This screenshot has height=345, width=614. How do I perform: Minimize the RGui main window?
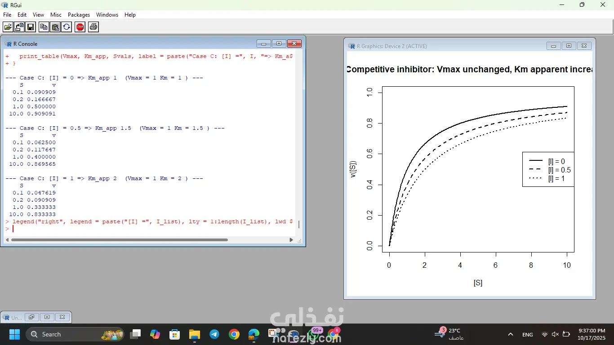562,5
